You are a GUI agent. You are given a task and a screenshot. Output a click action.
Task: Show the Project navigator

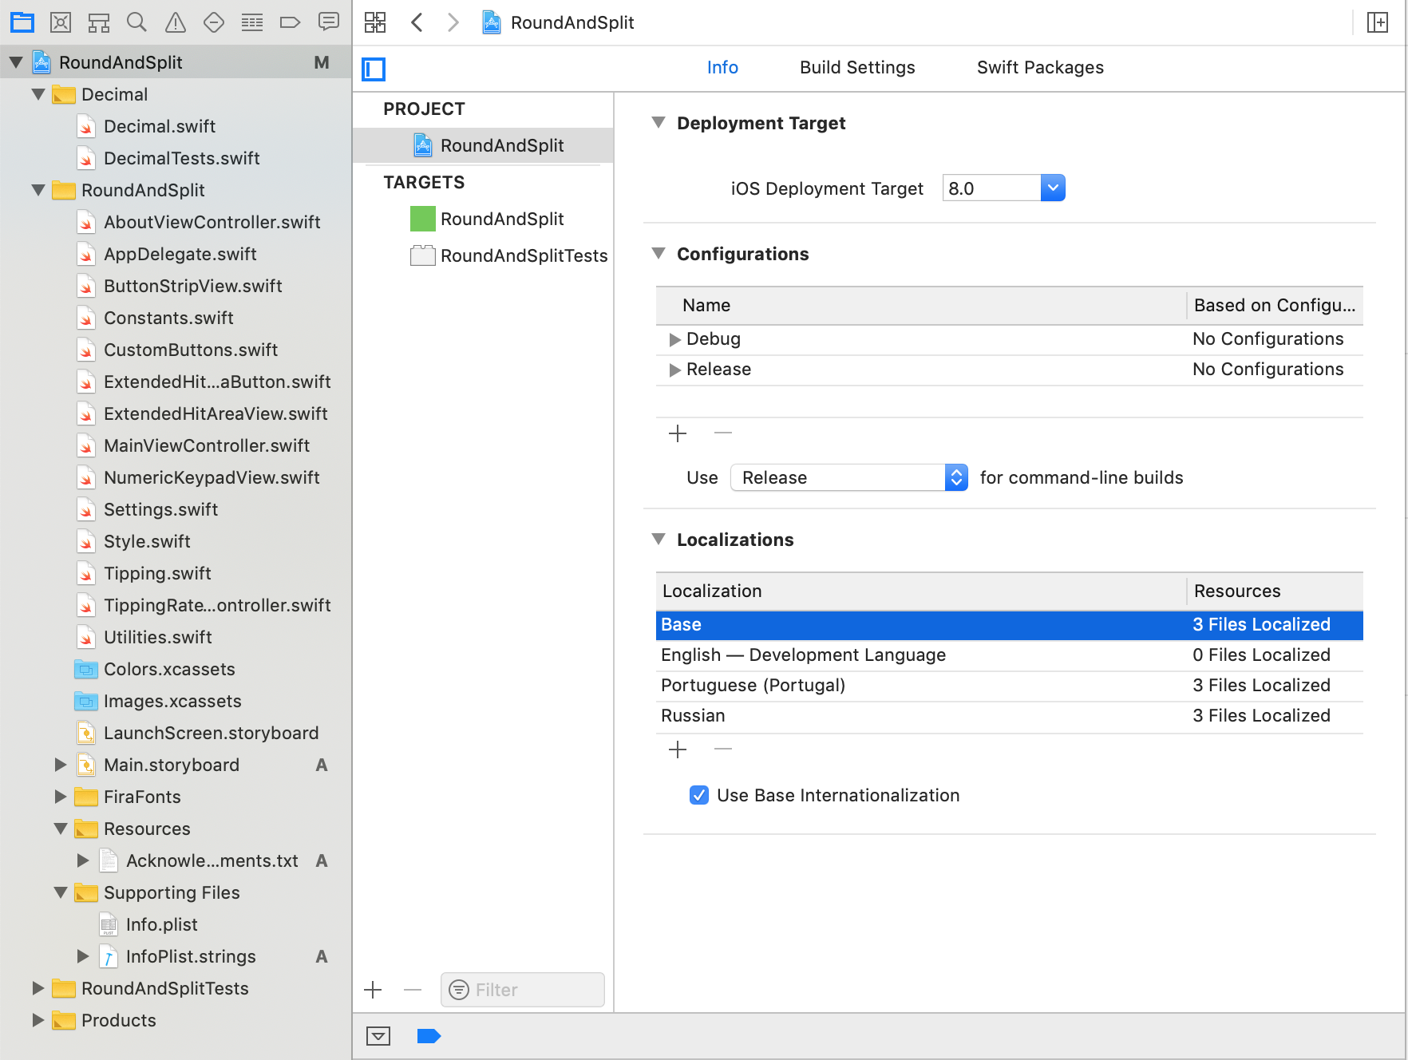point(22,22)
